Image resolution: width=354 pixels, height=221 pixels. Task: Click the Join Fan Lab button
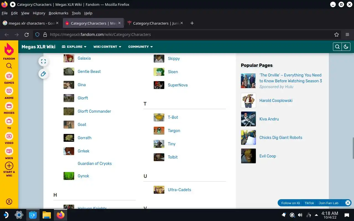(x=328, y=203)
